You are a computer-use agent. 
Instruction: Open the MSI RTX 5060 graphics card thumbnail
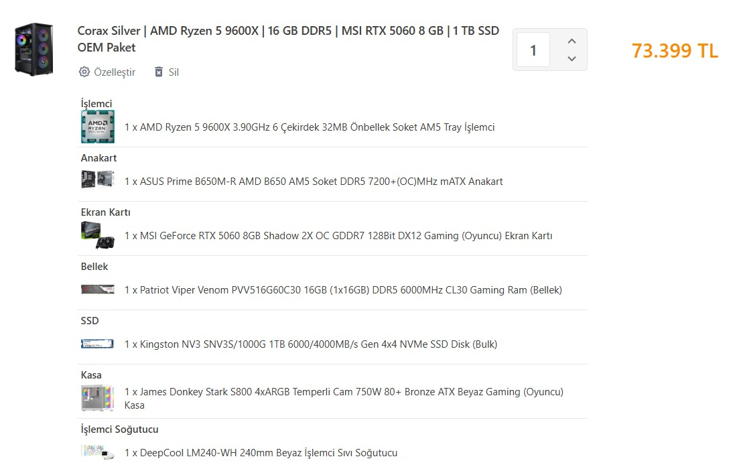pos(98,235)
